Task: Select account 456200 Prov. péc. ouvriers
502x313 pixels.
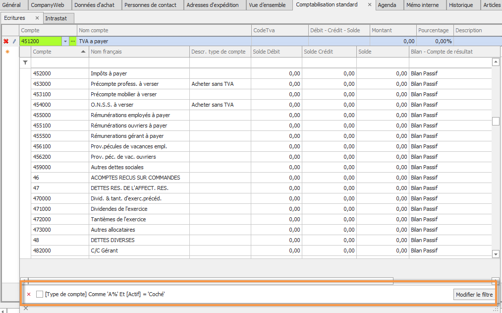Action: click(x=261, y=157)
